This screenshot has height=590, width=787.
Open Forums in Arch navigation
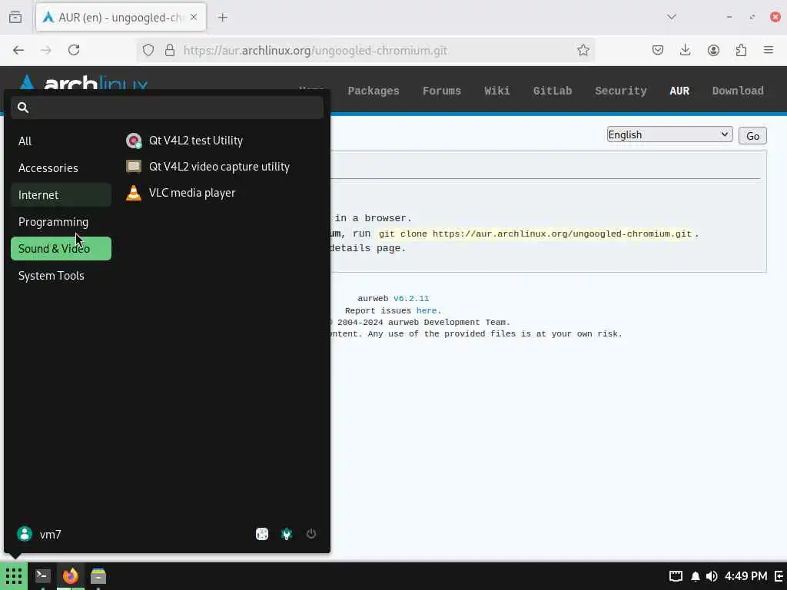442,91
